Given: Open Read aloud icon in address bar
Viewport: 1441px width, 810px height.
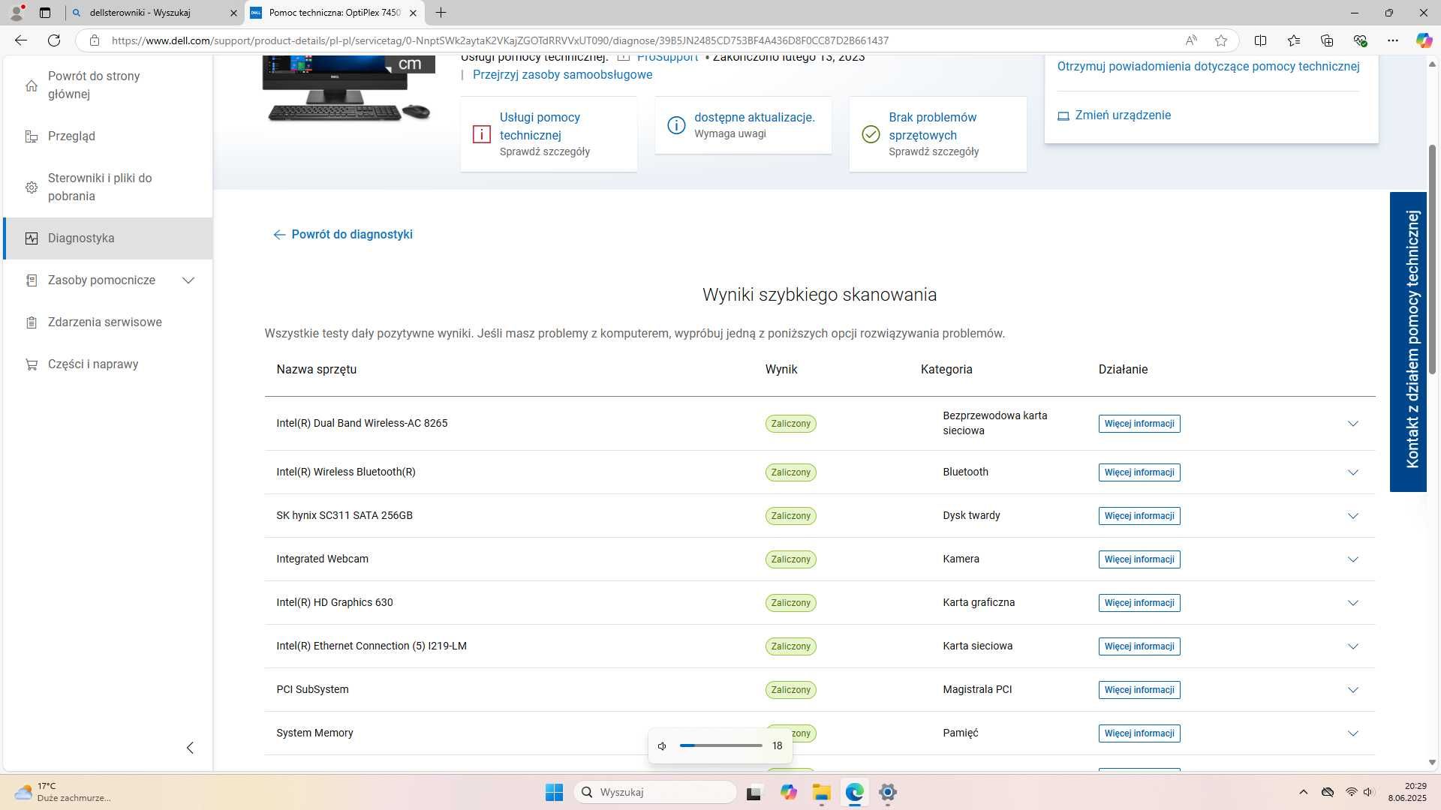Looking at the screenshot, I should point(1191,40).
